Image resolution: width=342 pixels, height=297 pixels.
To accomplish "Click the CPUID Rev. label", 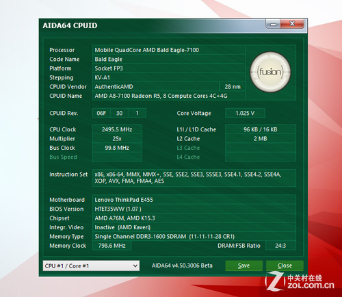I will (64, 114).
